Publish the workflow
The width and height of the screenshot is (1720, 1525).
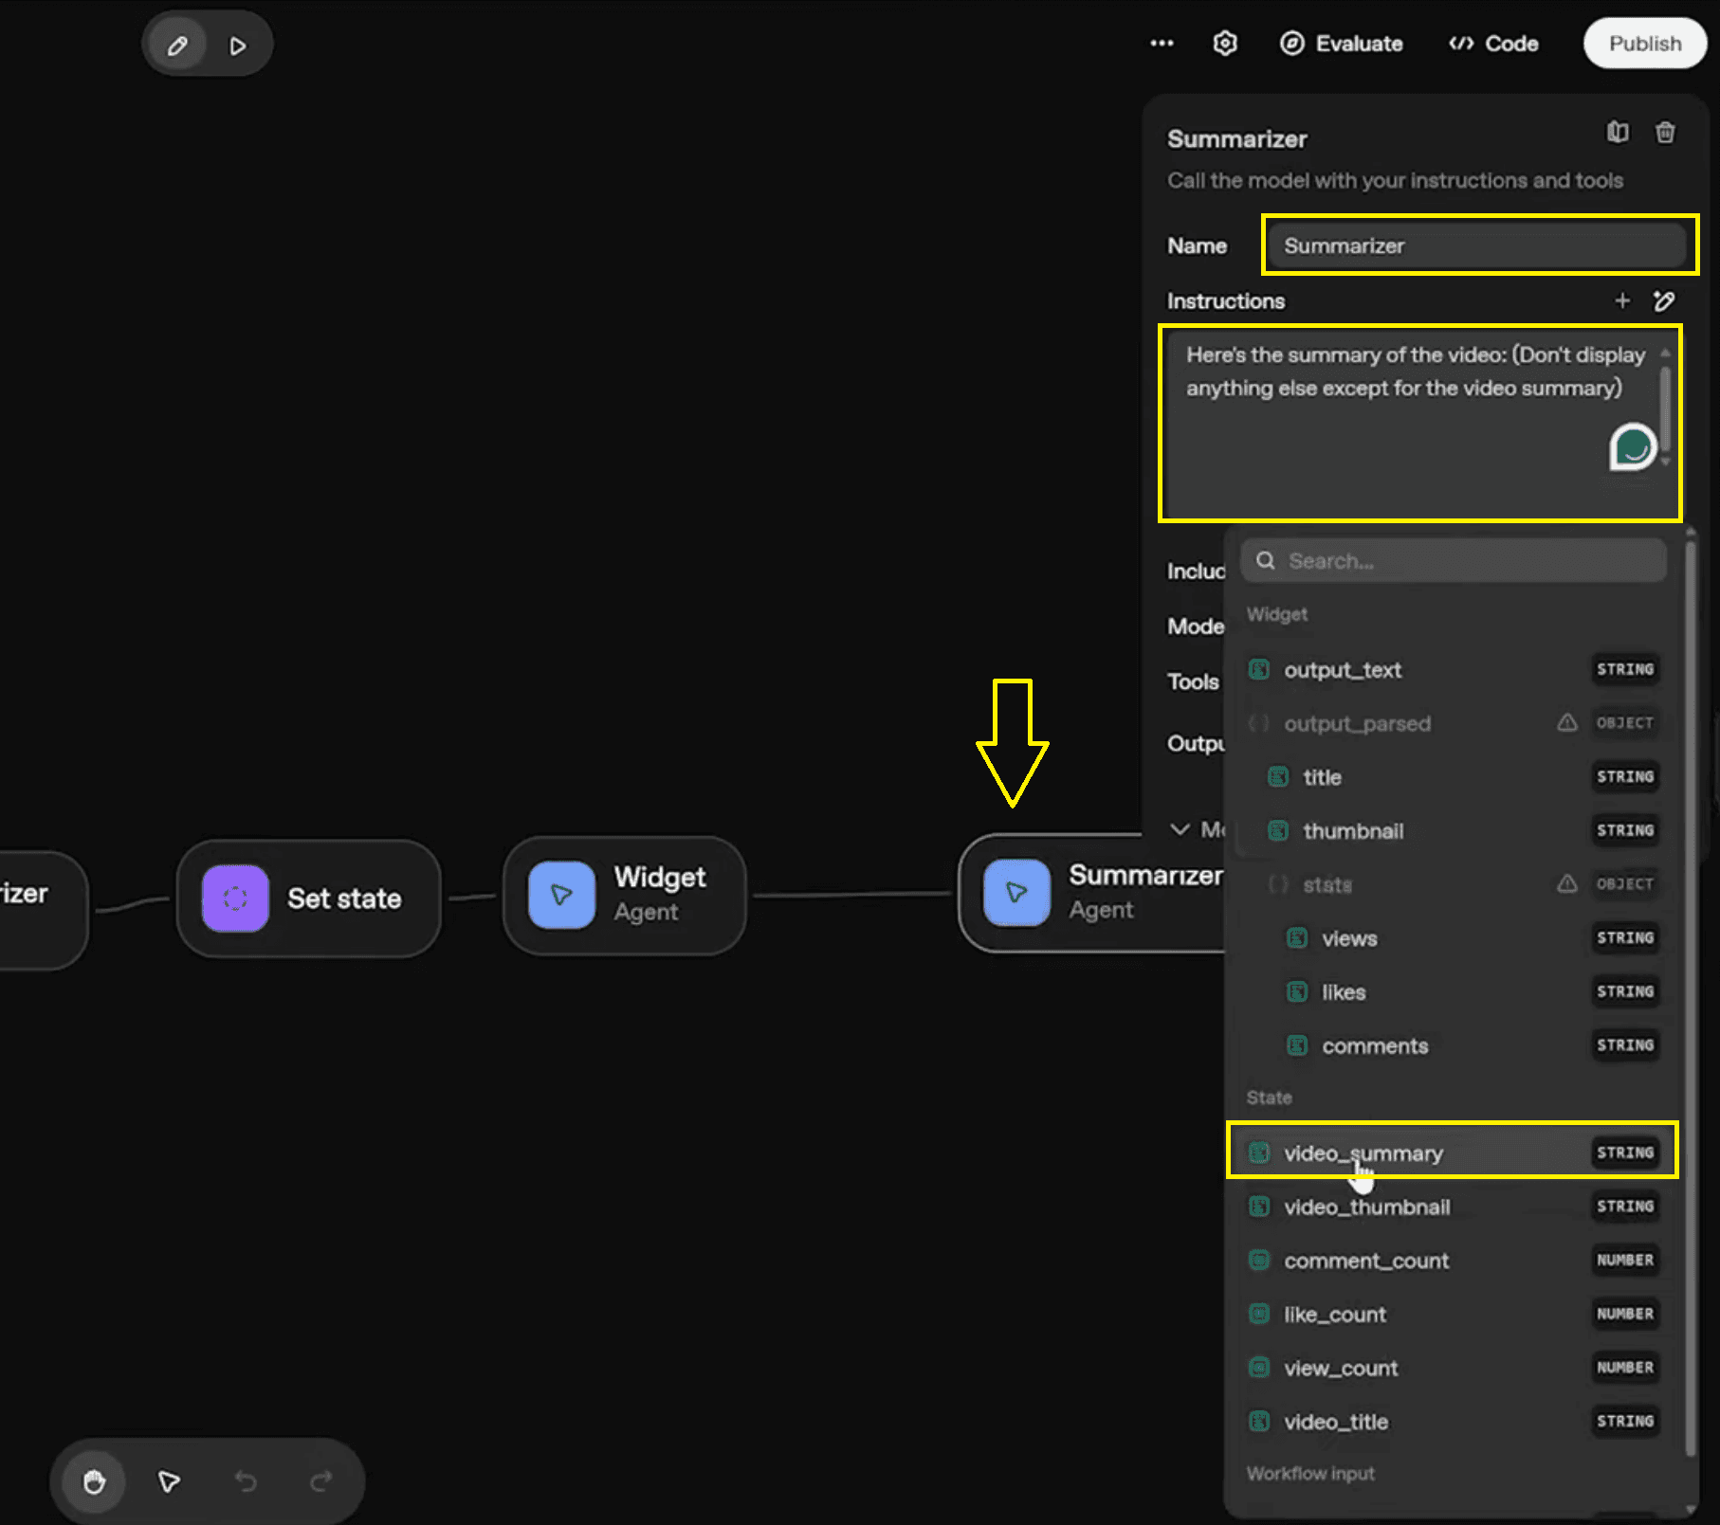click(x=1644, y=44)
